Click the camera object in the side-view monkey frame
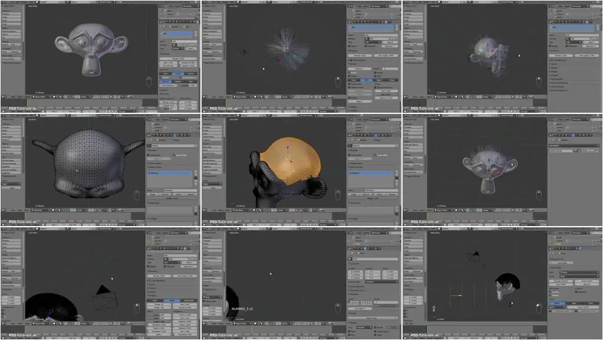 pos(474,256)
